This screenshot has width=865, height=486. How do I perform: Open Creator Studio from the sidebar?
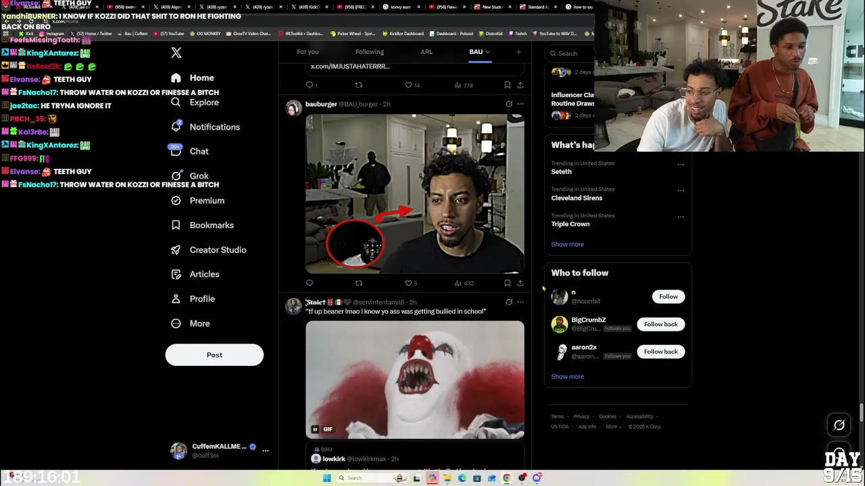pyautogui.click(x=208, y=250)
